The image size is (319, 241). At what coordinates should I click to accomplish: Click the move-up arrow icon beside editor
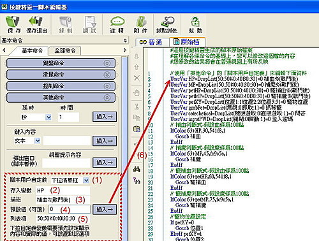[137, 67]
